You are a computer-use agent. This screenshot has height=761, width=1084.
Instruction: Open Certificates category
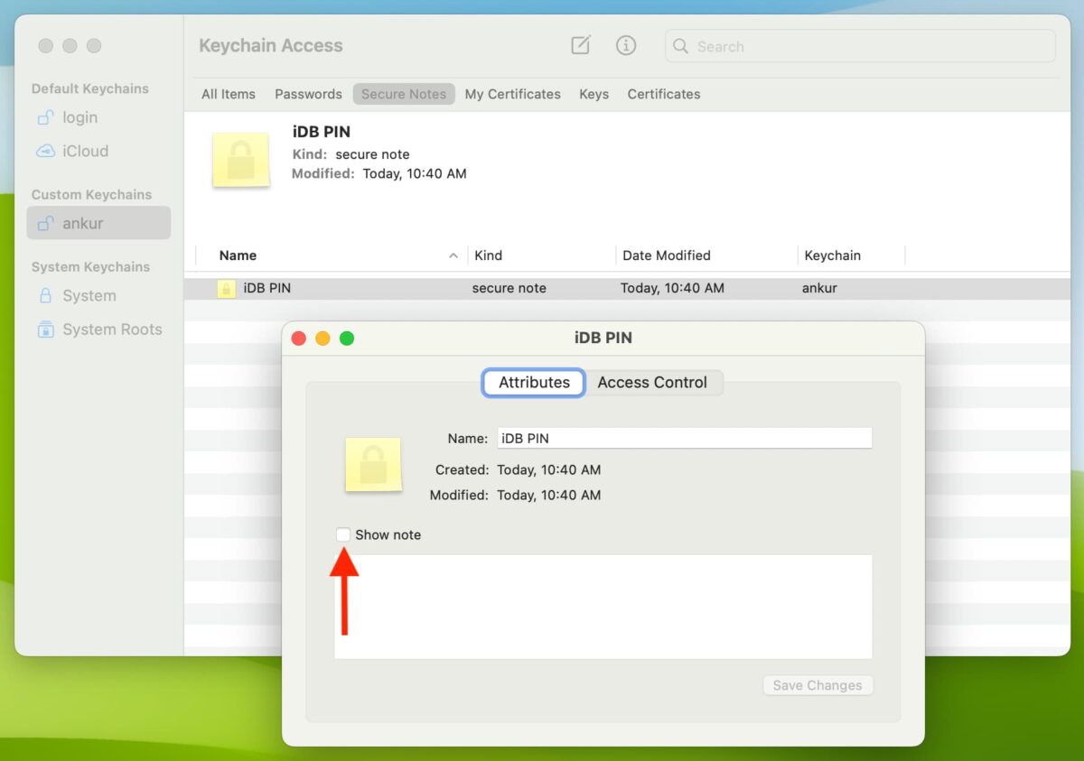tap(664, 94)
